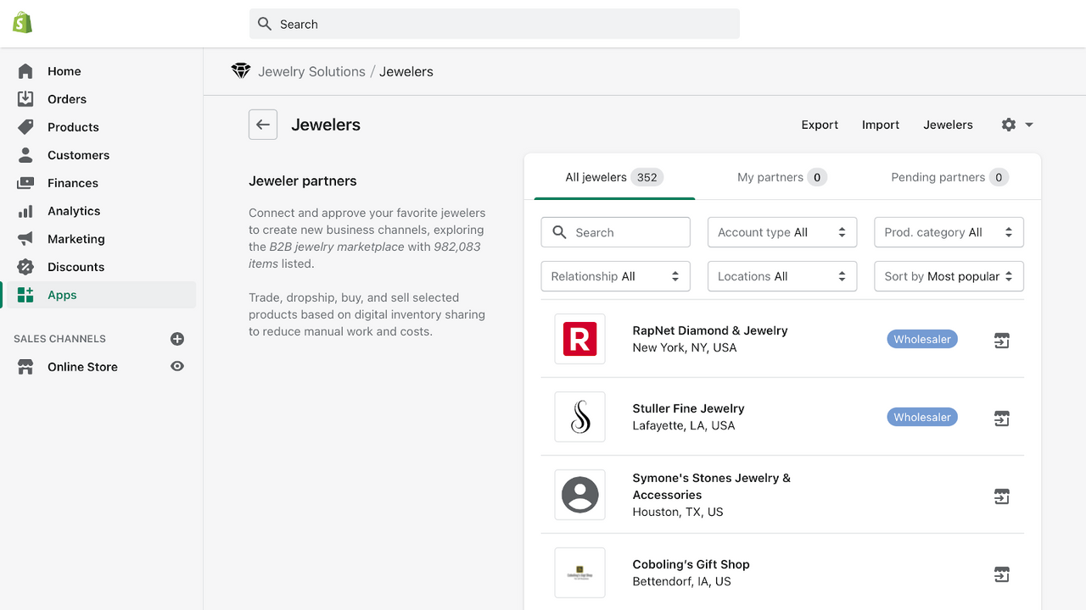Image resolution: width=1086 pixels, height=610 pixels.
Task: Click the Customers person icon
Action: (25, 155)
